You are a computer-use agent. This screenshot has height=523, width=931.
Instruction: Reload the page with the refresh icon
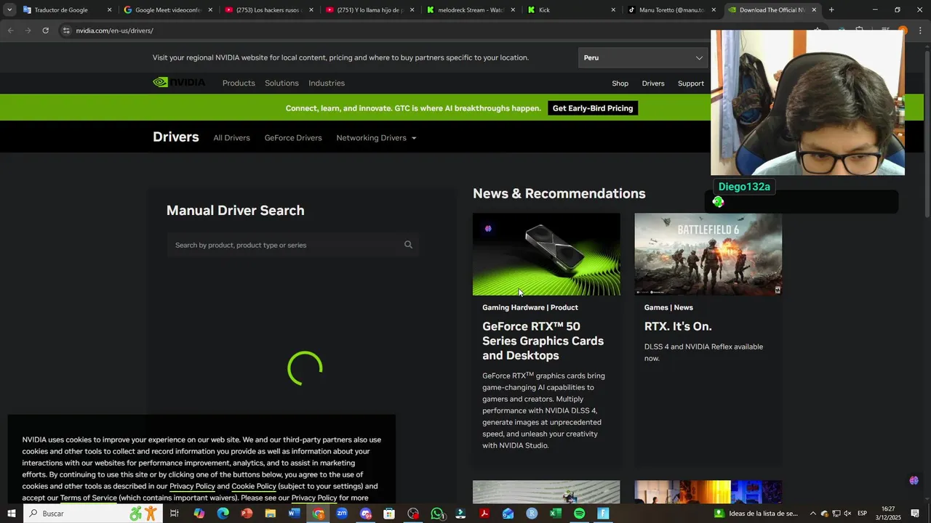pyautogui.click(x=45, y=31)
